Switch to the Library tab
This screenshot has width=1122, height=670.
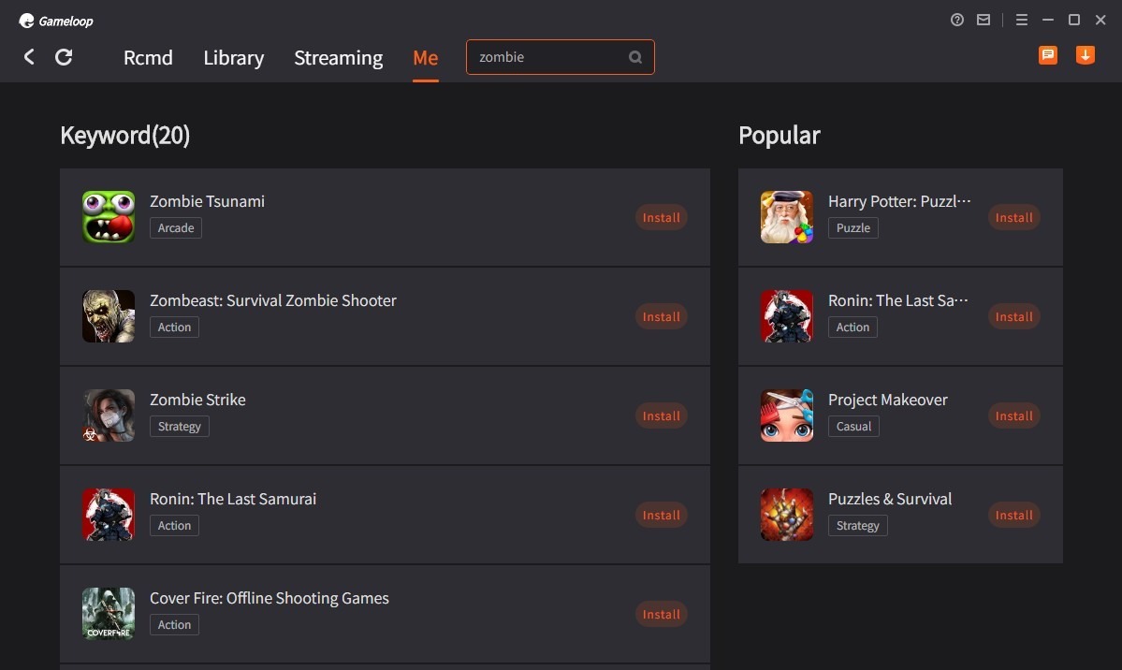[x=233, y=57]
